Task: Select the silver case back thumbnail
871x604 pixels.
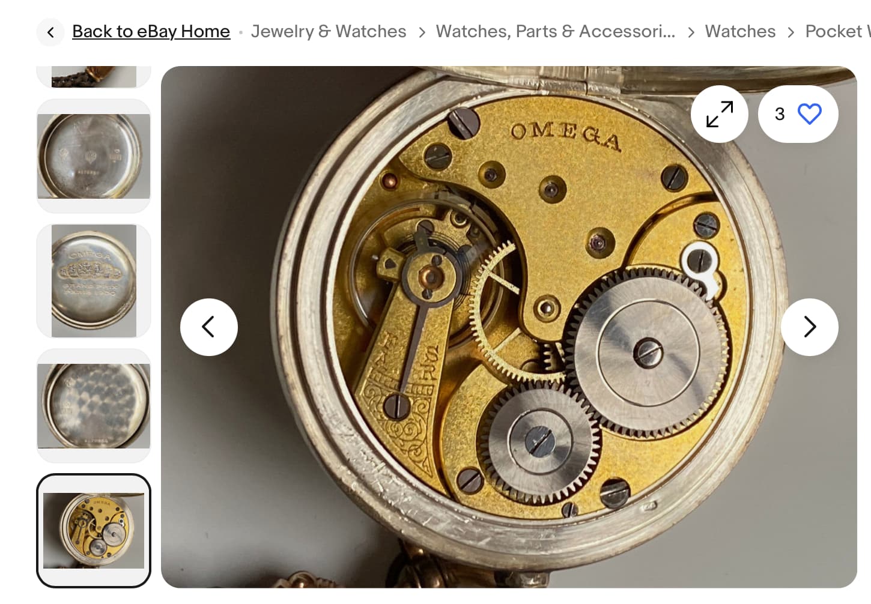Action: pos(94,156)
